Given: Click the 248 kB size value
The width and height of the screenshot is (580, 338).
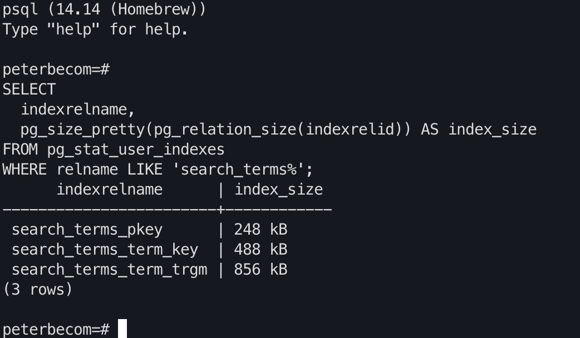Looking at the screenshot, I should (260, 230).
